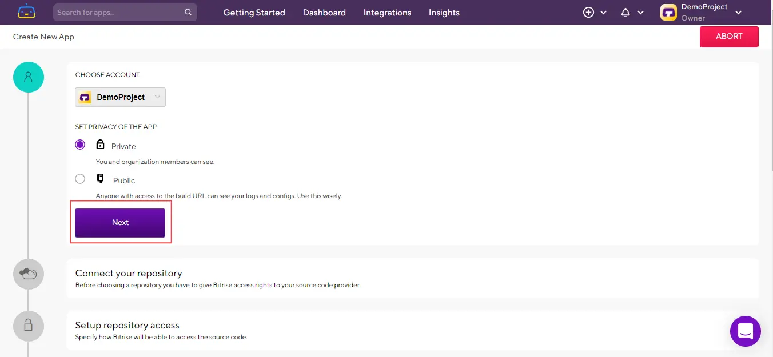Open the DemoProject account dropdown
Image resolution: width=773 pixels, height=357 pixels.
(120, 97)
